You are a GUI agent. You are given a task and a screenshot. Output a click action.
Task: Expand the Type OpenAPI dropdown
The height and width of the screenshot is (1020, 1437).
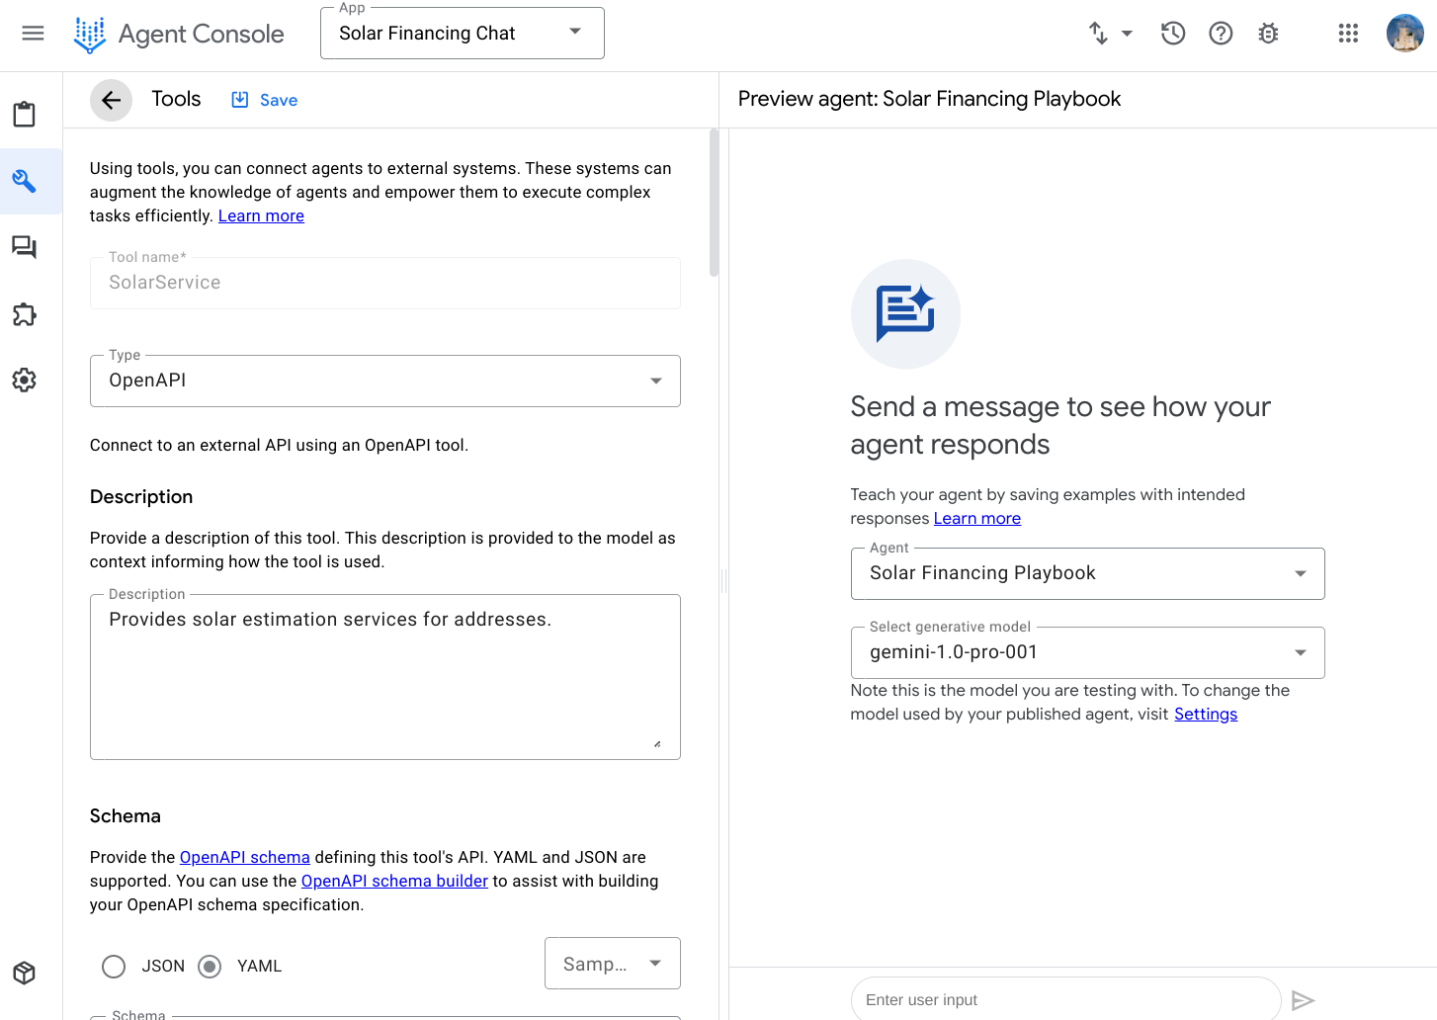pyautogui.click(x=385, y=381)
